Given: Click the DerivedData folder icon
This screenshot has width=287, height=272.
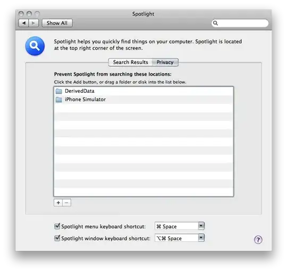Looking at the screenshot, I should click(x=59, y=91).
